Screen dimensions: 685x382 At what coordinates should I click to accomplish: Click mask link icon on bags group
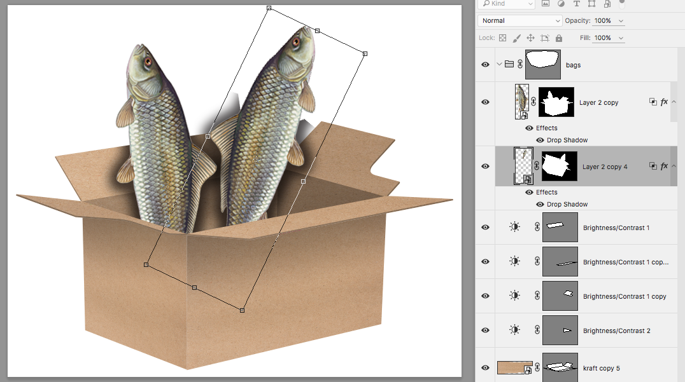(x=520, y=64)
